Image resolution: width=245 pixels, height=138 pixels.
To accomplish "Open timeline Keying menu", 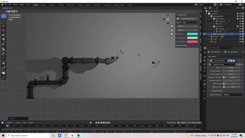I will [18, 123].
